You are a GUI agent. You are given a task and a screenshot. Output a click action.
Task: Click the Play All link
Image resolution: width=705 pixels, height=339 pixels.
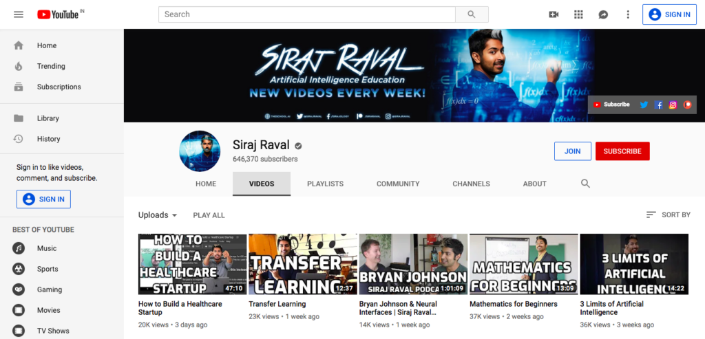pyautogui.click(x=209, y=215)
